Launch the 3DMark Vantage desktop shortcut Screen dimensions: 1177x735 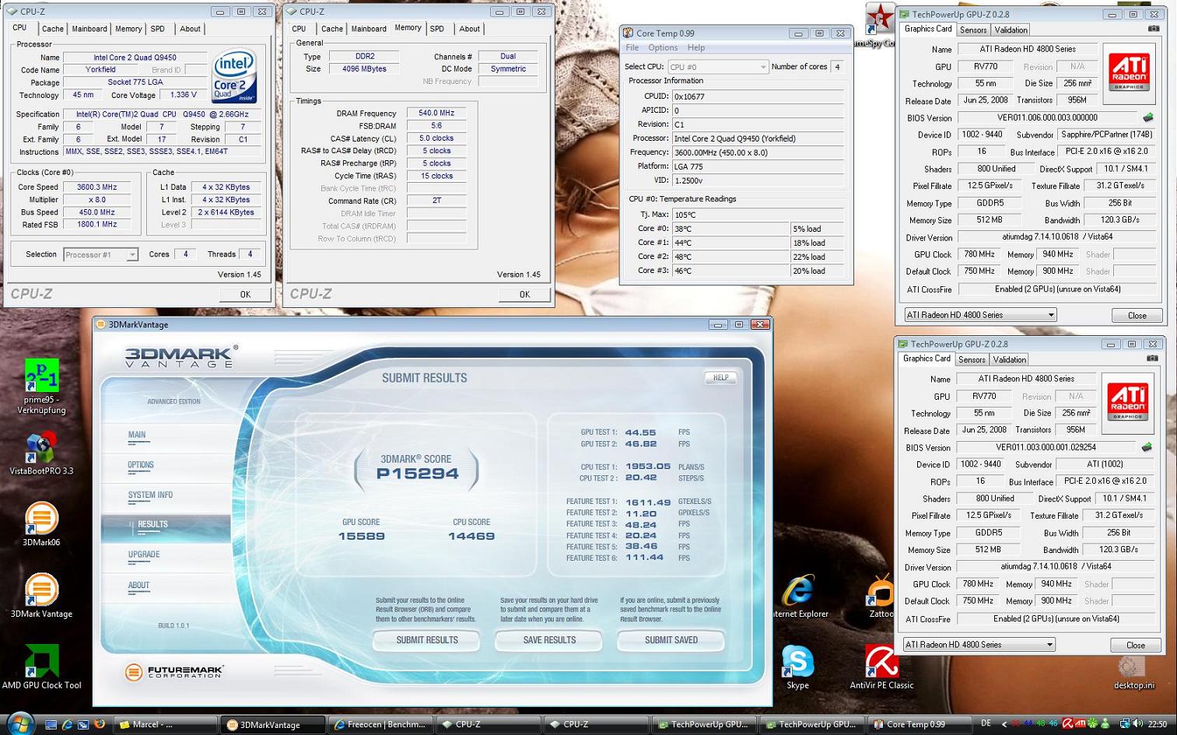(x=41, y=596)
